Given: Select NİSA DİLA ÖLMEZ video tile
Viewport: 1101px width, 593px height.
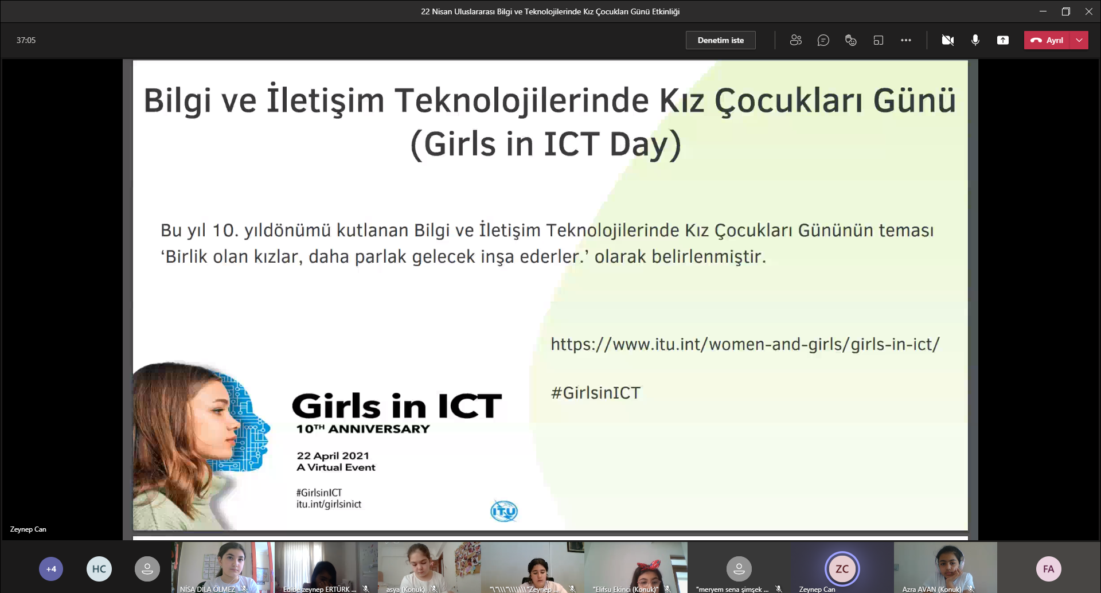Looking at the screenshot, I should 223,567.
